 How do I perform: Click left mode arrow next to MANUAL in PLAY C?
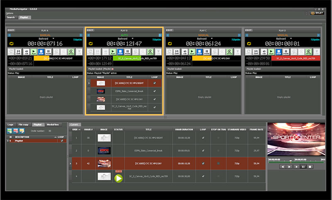pyautogui.click(x=168, y=35)
